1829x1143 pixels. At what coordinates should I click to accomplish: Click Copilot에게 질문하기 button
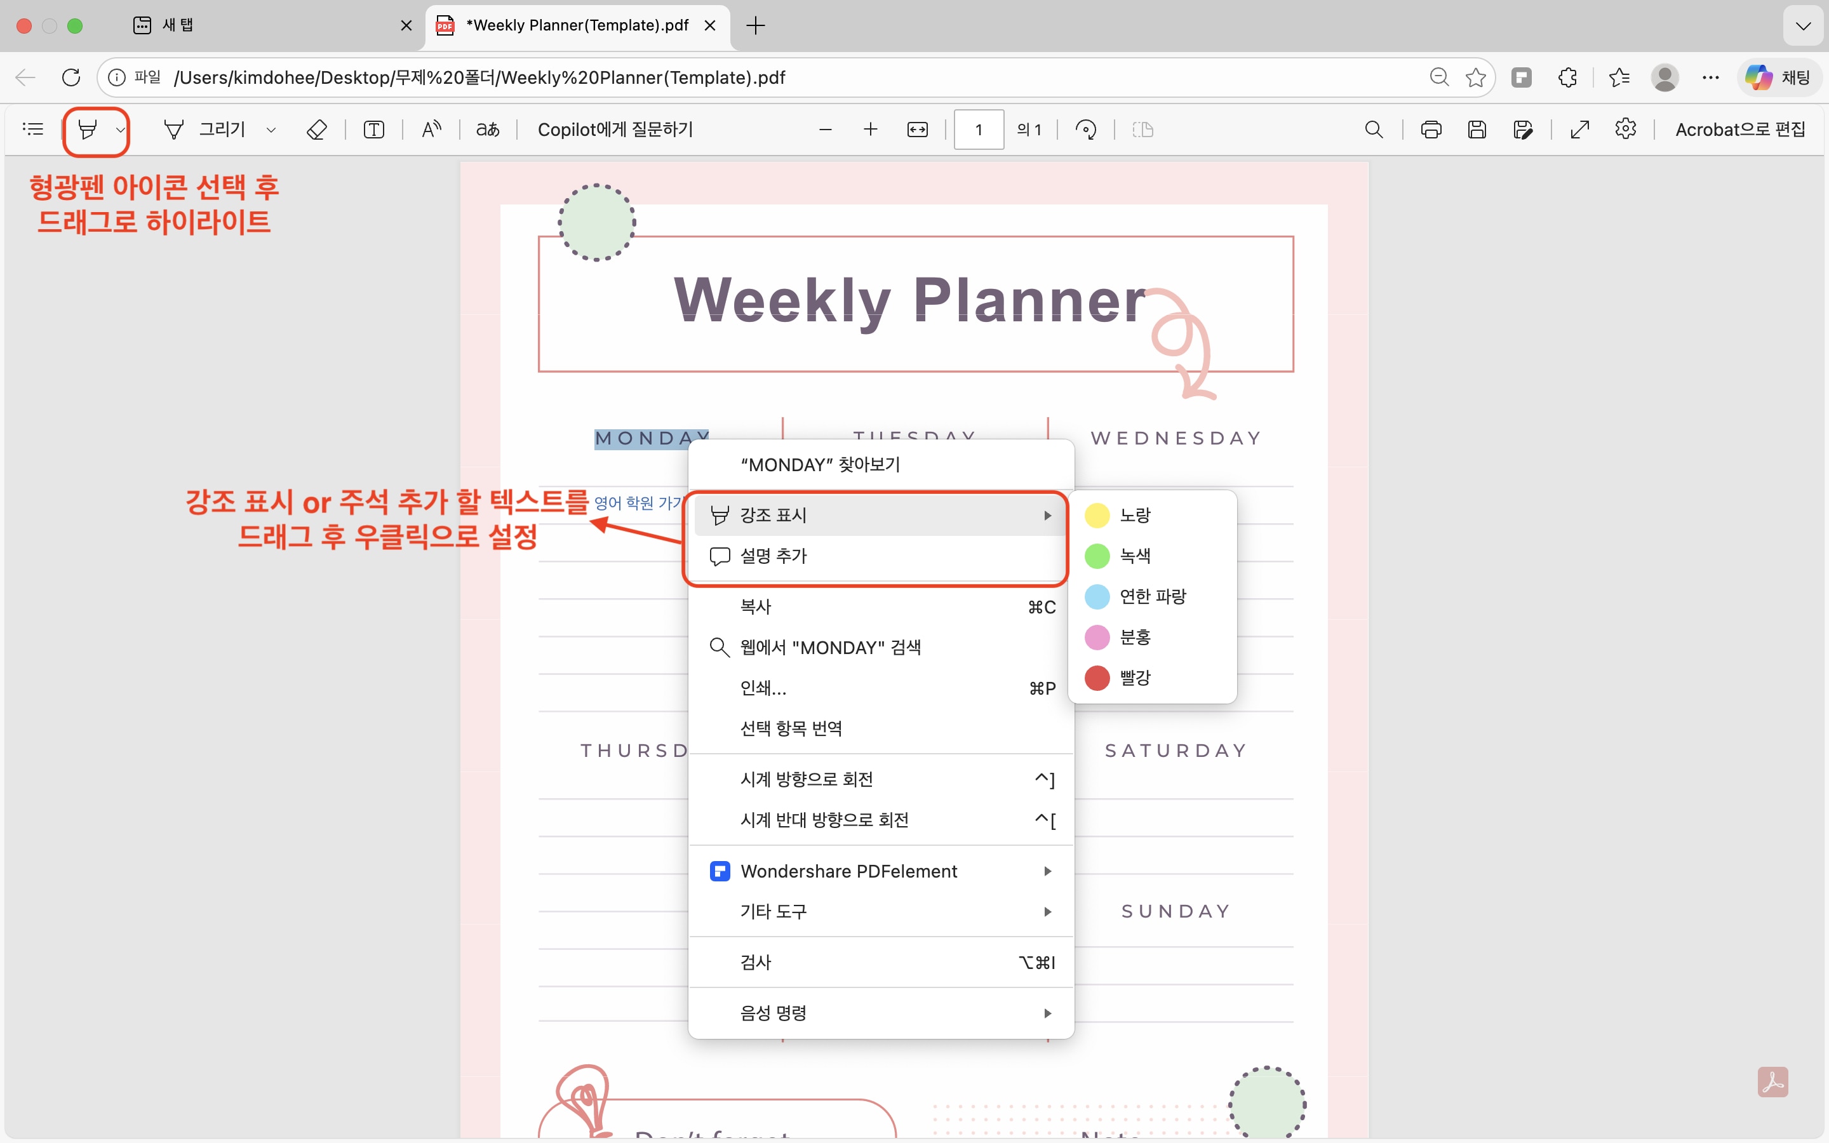[615, 130]
